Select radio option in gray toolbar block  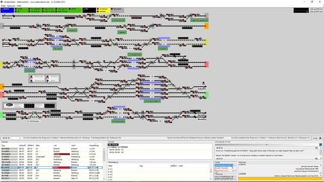(x=112, y=9)
